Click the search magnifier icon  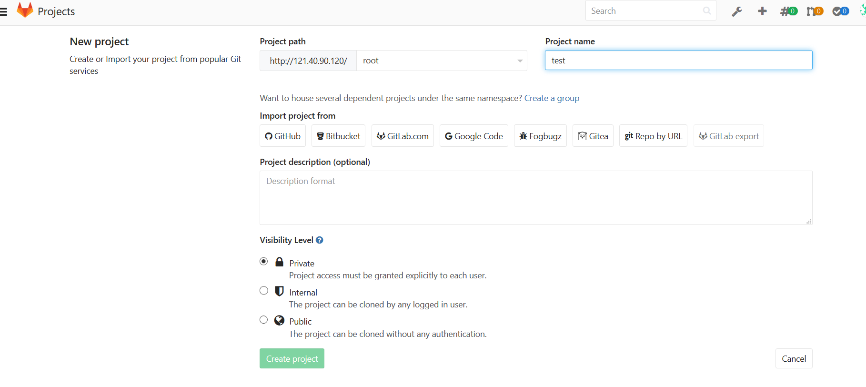pos(707,11)
